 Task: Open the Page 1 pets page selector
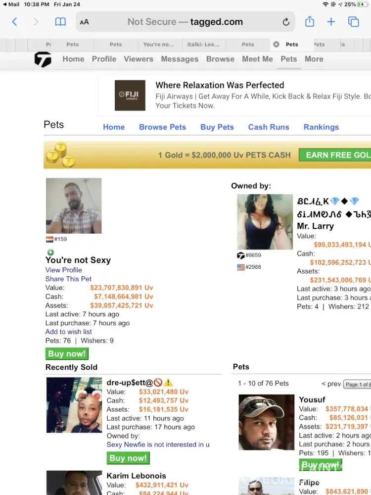[x=357, y=384]
